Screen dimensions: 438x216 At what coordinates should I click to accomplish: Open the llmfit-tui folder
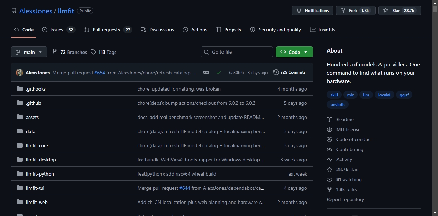35,188
